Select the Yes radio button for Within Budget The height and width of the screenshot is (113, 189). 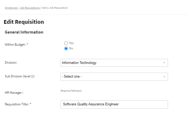(x=66, y=43)
